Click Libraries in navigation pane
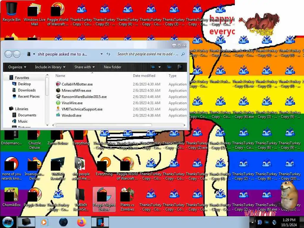The image size is (304, 228). coord(21,109)
